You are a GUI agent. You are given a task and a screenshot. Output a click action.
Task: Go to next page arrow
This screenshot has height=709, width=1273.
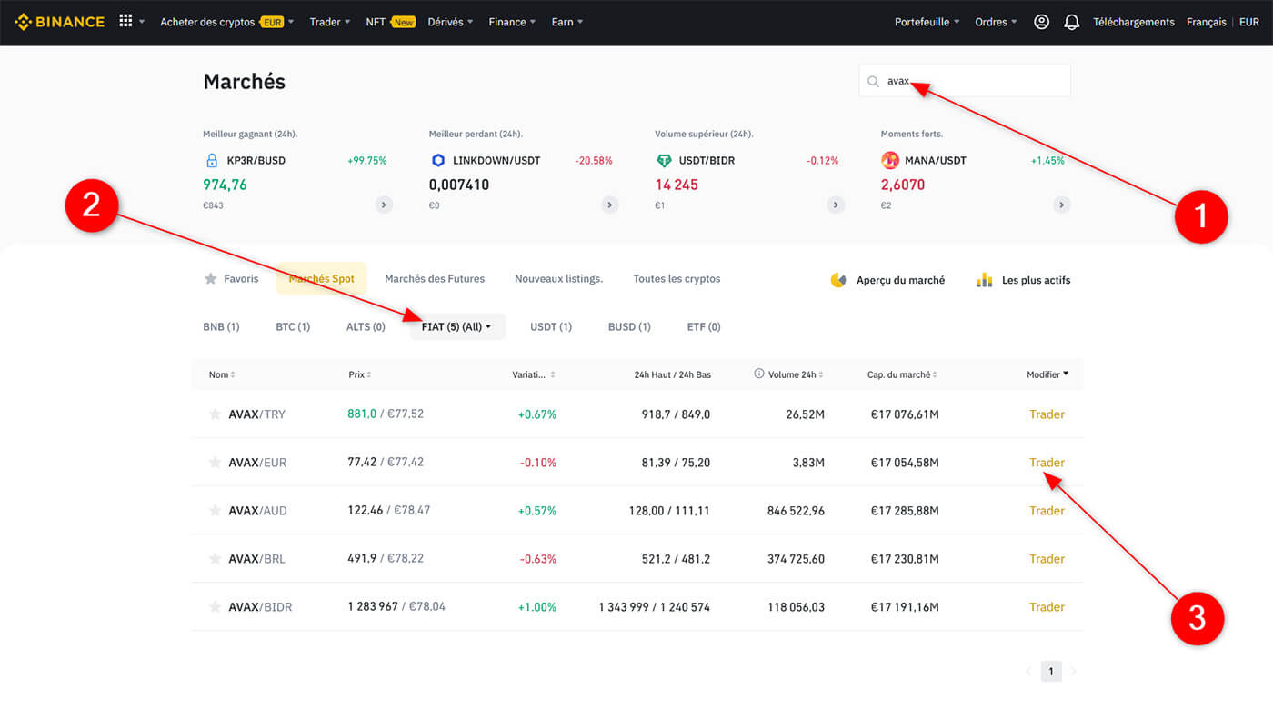coord(1073,672)
